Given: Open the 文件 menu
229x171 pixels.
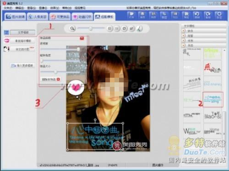Looking at the screenshot, I should (8, 8).
